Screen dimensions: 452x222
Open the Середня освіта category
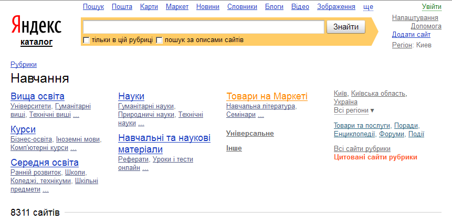(x=45, y=163)
